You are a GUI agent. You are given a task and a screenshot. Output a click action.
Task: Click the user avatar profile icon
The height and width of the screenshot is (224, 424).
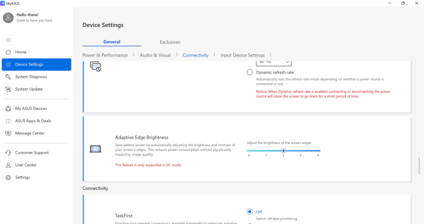point(8,18)
